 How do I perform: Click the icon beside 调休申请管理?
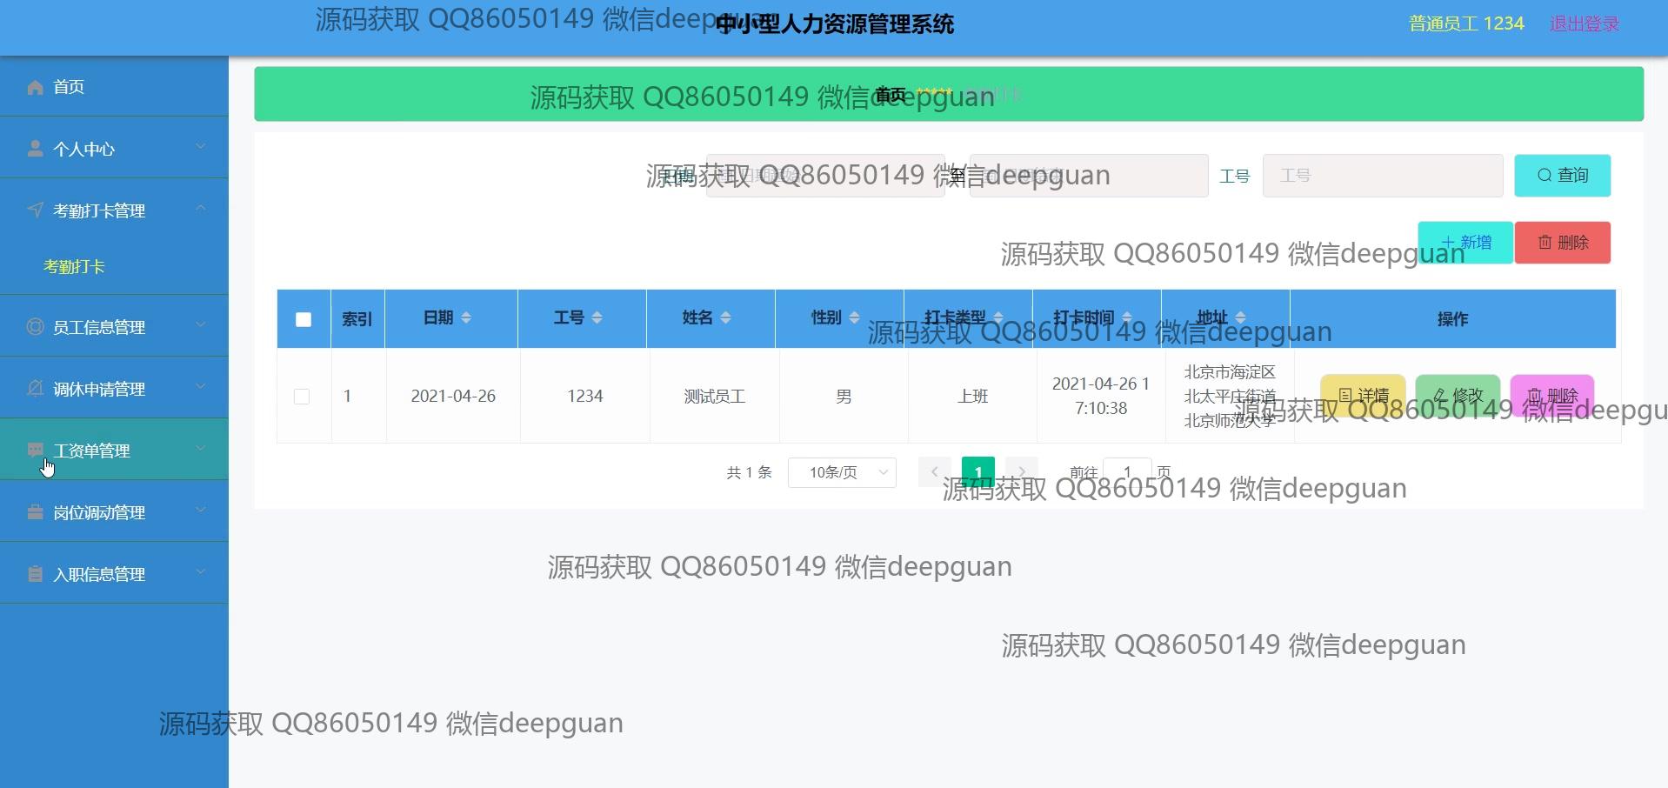(x=35, y=389)
